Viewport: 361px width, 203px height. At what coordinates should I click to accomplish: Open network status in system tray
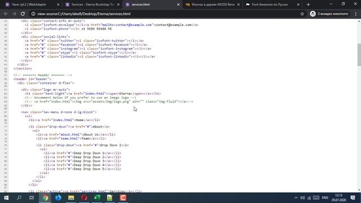(x=309, y=198)
